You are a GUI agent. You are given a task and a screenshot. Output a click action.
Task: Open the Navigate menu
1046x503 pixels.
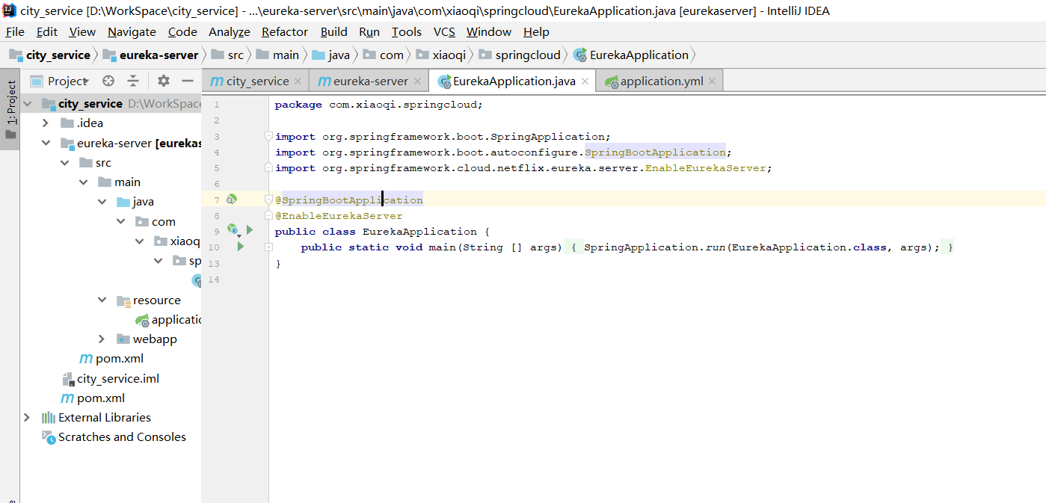coord(132,31)
